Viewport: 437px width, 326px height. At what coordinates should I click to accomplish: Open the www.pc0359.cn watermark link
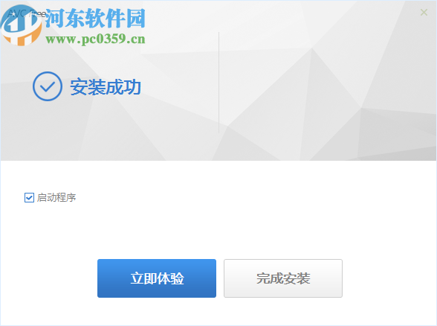point(95,39)
